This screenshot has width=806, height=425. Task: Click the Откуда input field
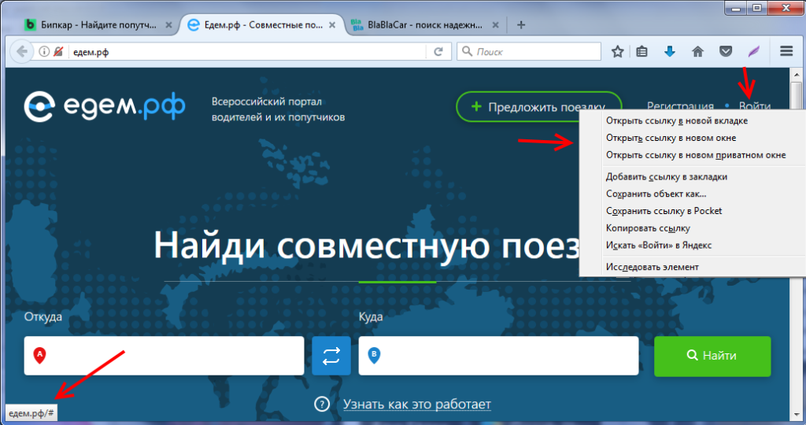click(x=164, y=356)
